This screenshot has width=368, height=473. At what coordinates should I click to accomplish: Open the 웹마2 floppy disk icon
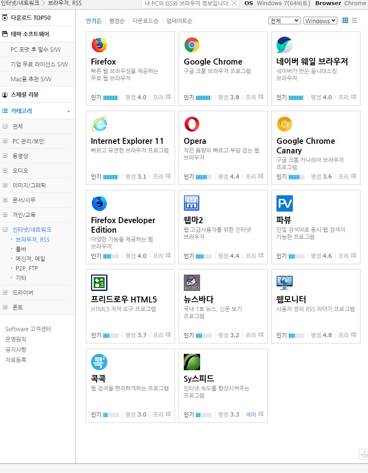click(x=192, y=203)
